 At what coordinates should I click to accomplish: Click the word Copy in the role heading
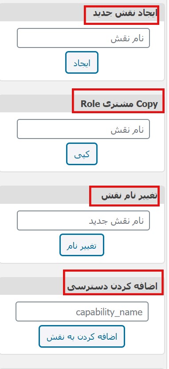point(148,104)
